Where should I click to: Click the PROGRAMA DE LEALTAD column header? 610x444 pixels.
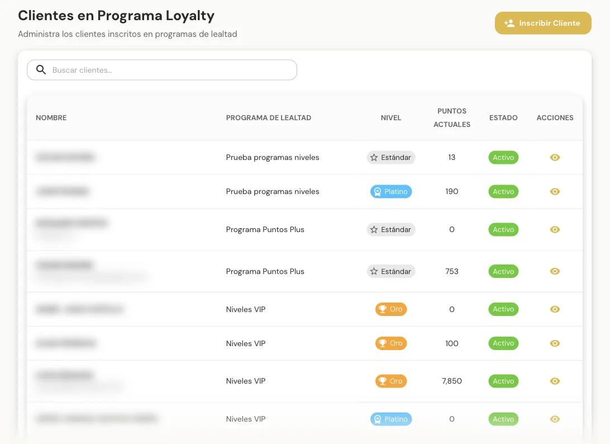click(x=269, y=117)
